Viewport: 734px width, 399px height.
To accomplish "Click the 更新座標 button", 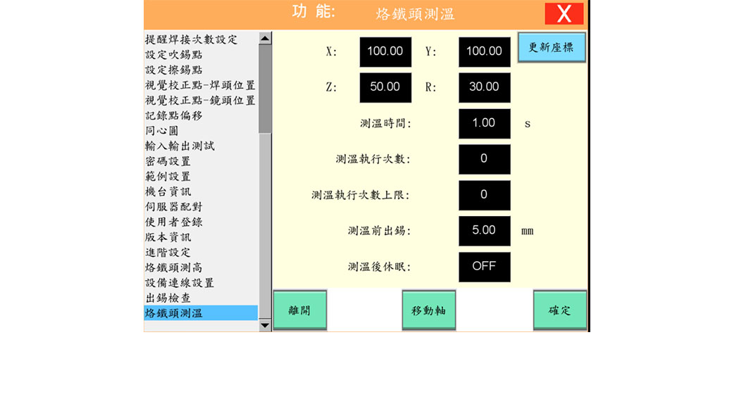I will 552,47.
